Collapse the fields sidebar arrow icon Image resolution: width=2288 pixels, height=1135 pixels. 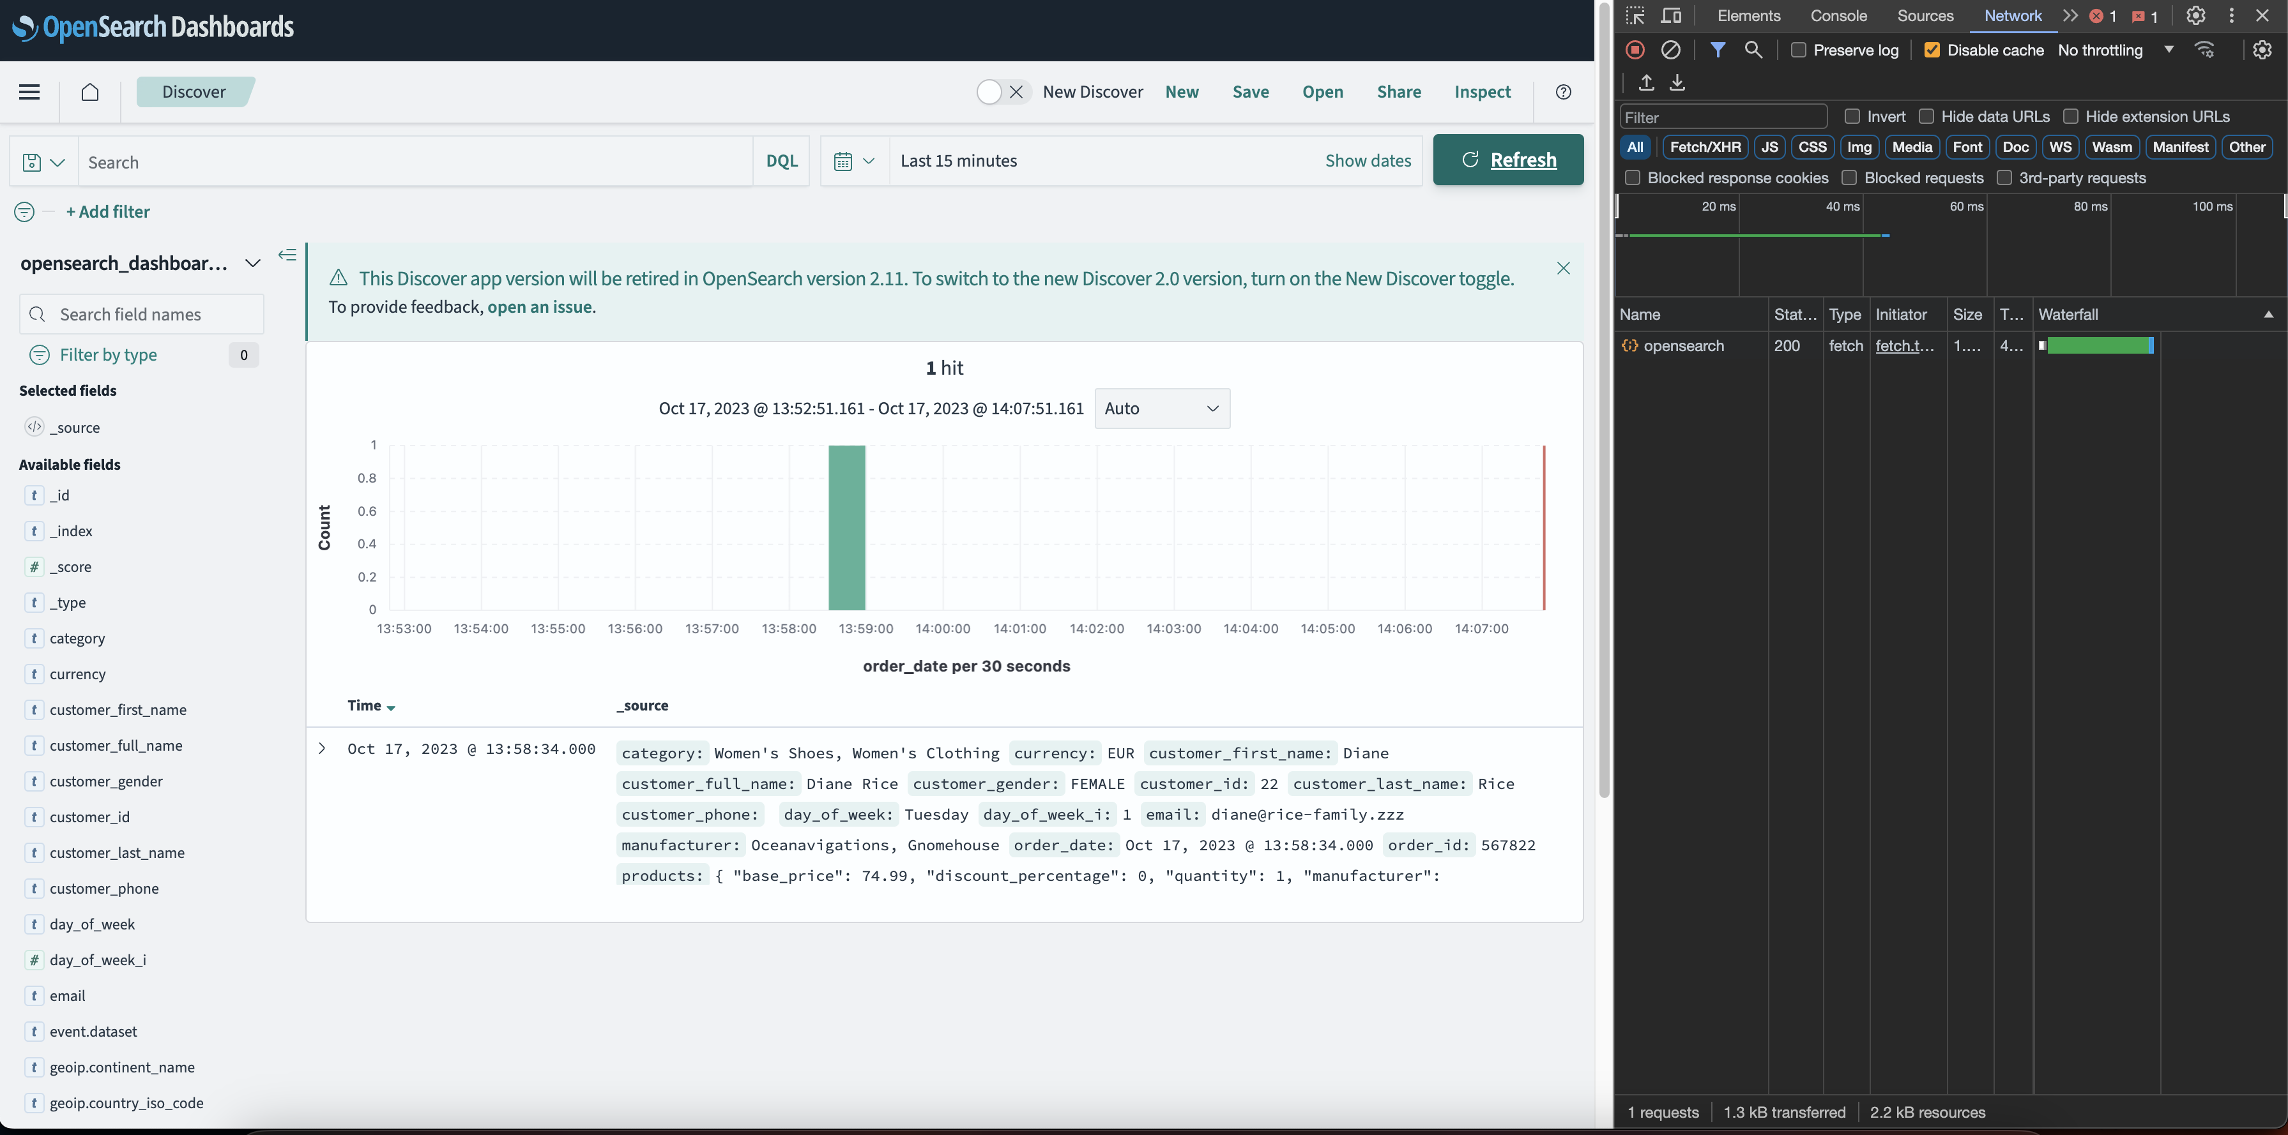(x=287, y=255)
